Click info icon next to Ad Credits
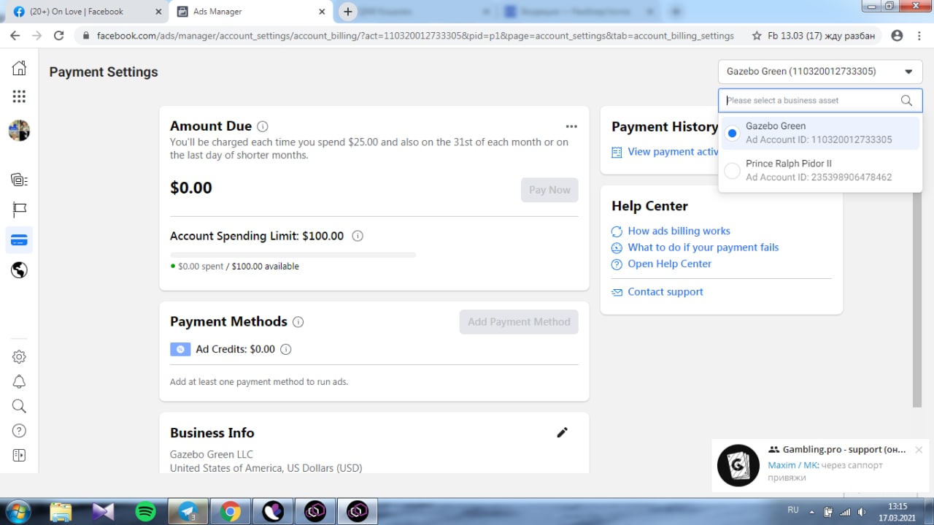Image resolution: width=934 pixels, height=525 pixels. click(x=286, y=349)
